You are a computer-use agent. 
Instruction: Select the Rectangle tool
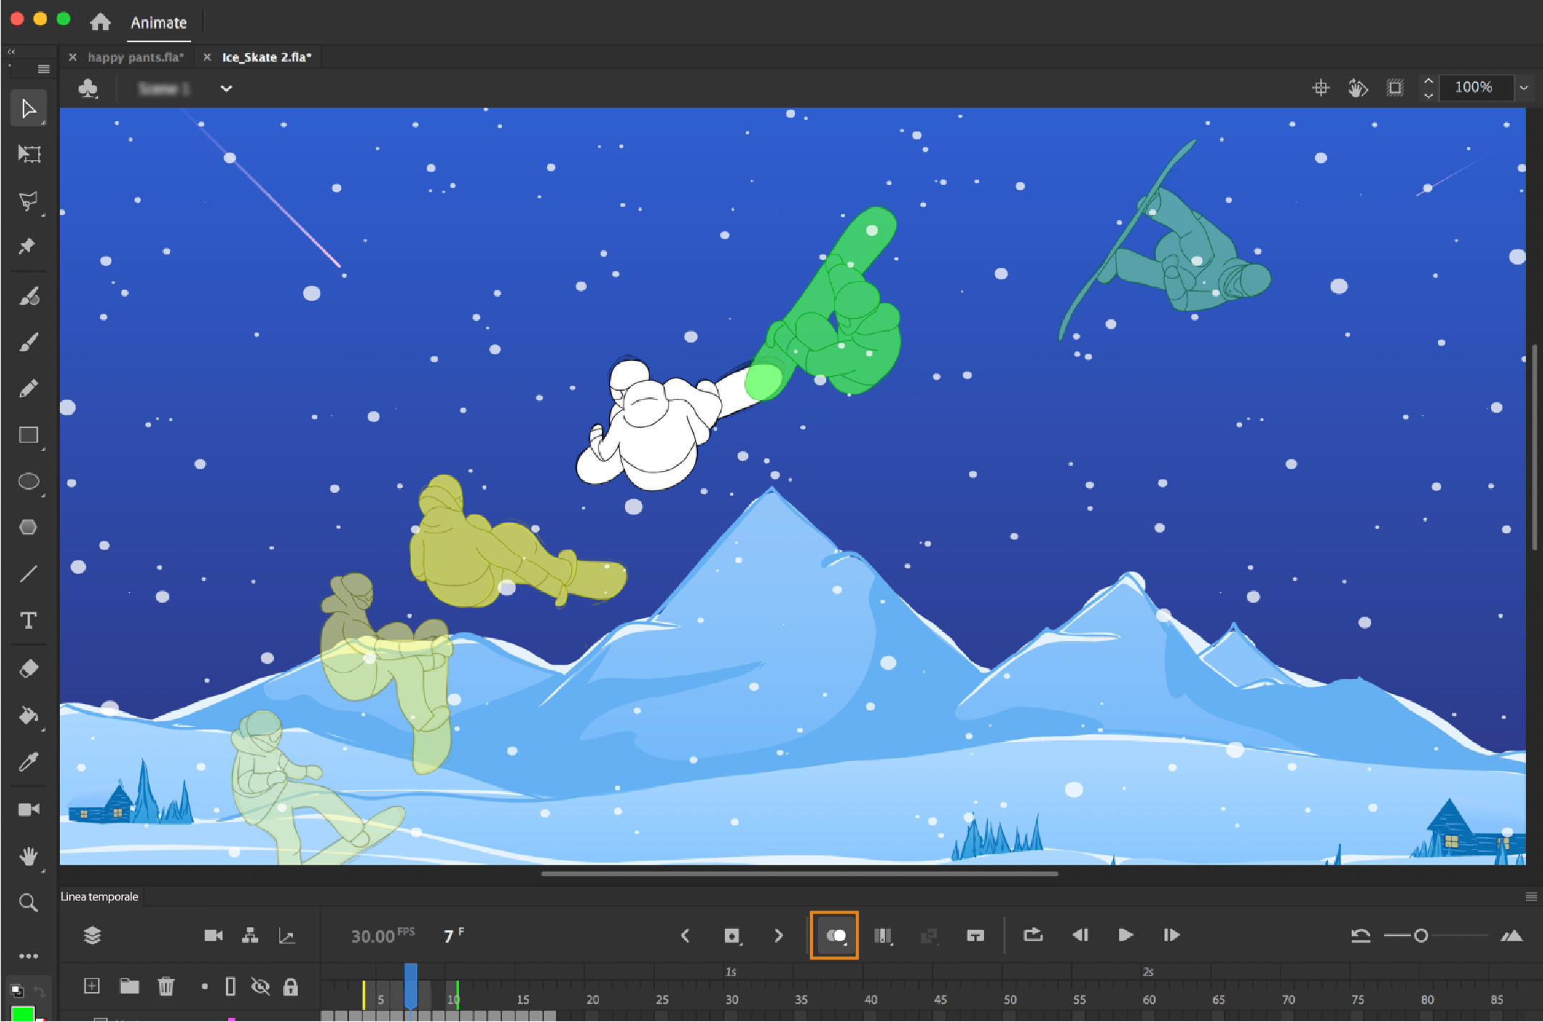pos(29,435)
